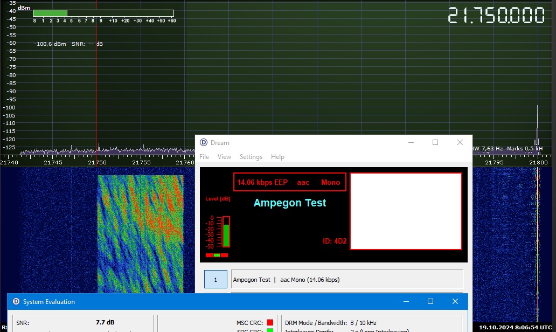Open the File menu in Dream
Screen dimensions: 556x332
204,157
